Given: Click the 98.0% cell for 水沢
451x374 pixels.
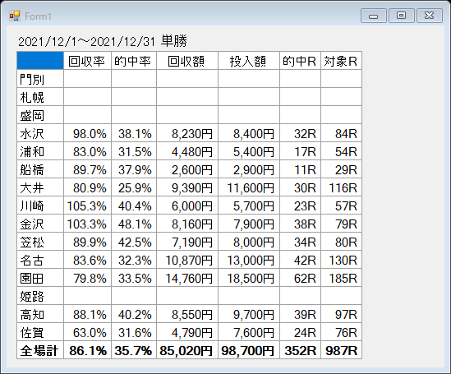Looking at the screenshot, I should (x=87, y=133).
